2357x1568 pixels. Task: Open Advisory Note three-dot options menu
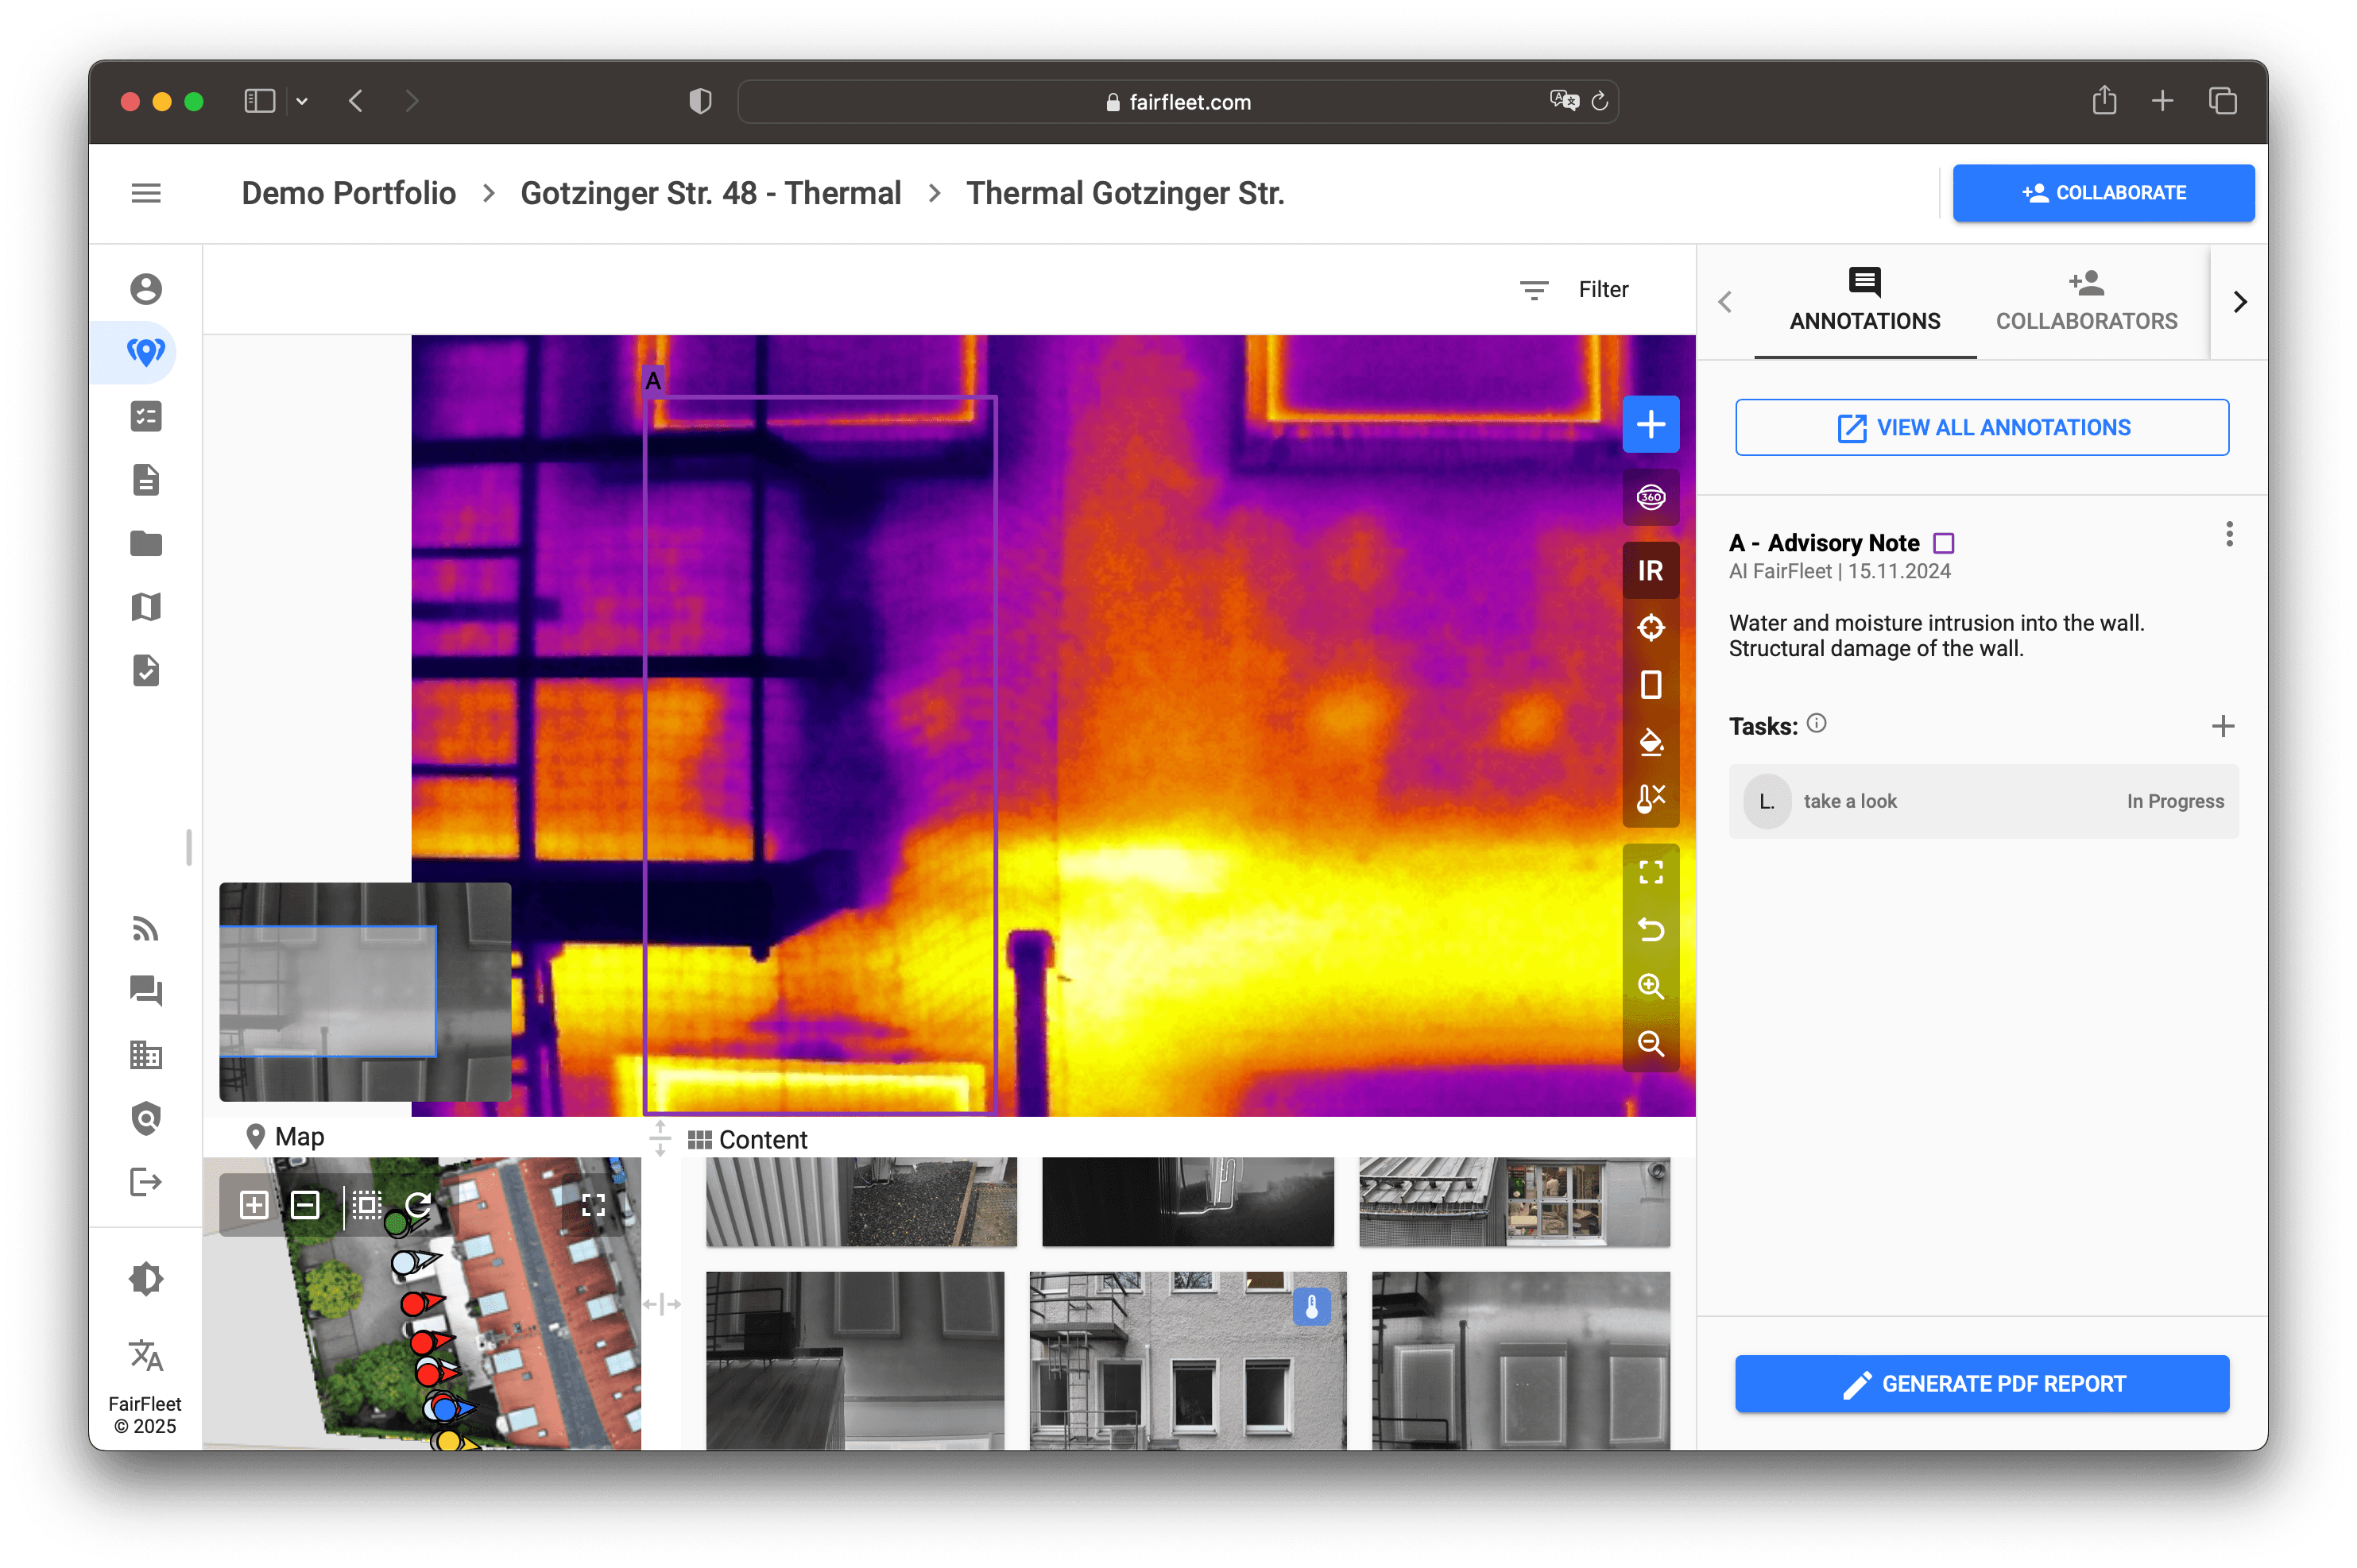2229,534
